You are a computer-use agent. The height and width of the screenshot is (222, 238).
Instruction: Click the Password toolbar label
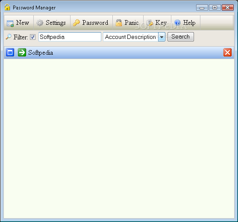(95, 23)
